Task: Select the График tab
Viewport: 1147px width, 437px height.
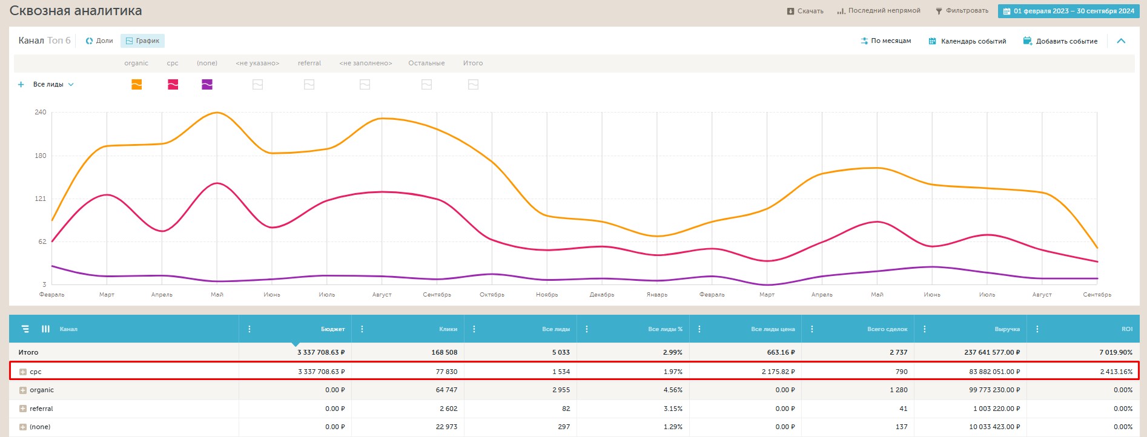Action: point(142,41)
